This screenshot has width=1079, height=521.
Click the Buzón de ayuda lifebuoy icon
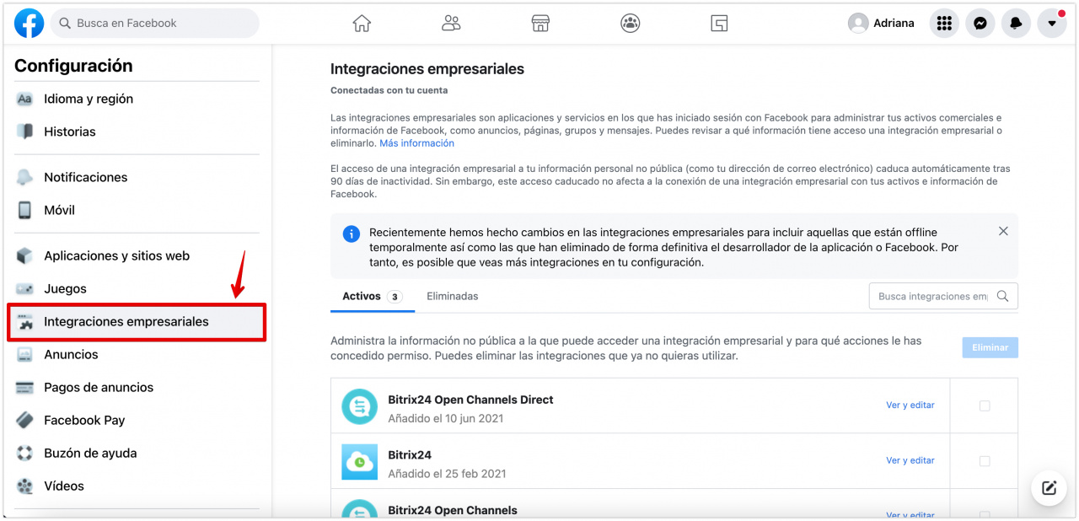point(24,453)
